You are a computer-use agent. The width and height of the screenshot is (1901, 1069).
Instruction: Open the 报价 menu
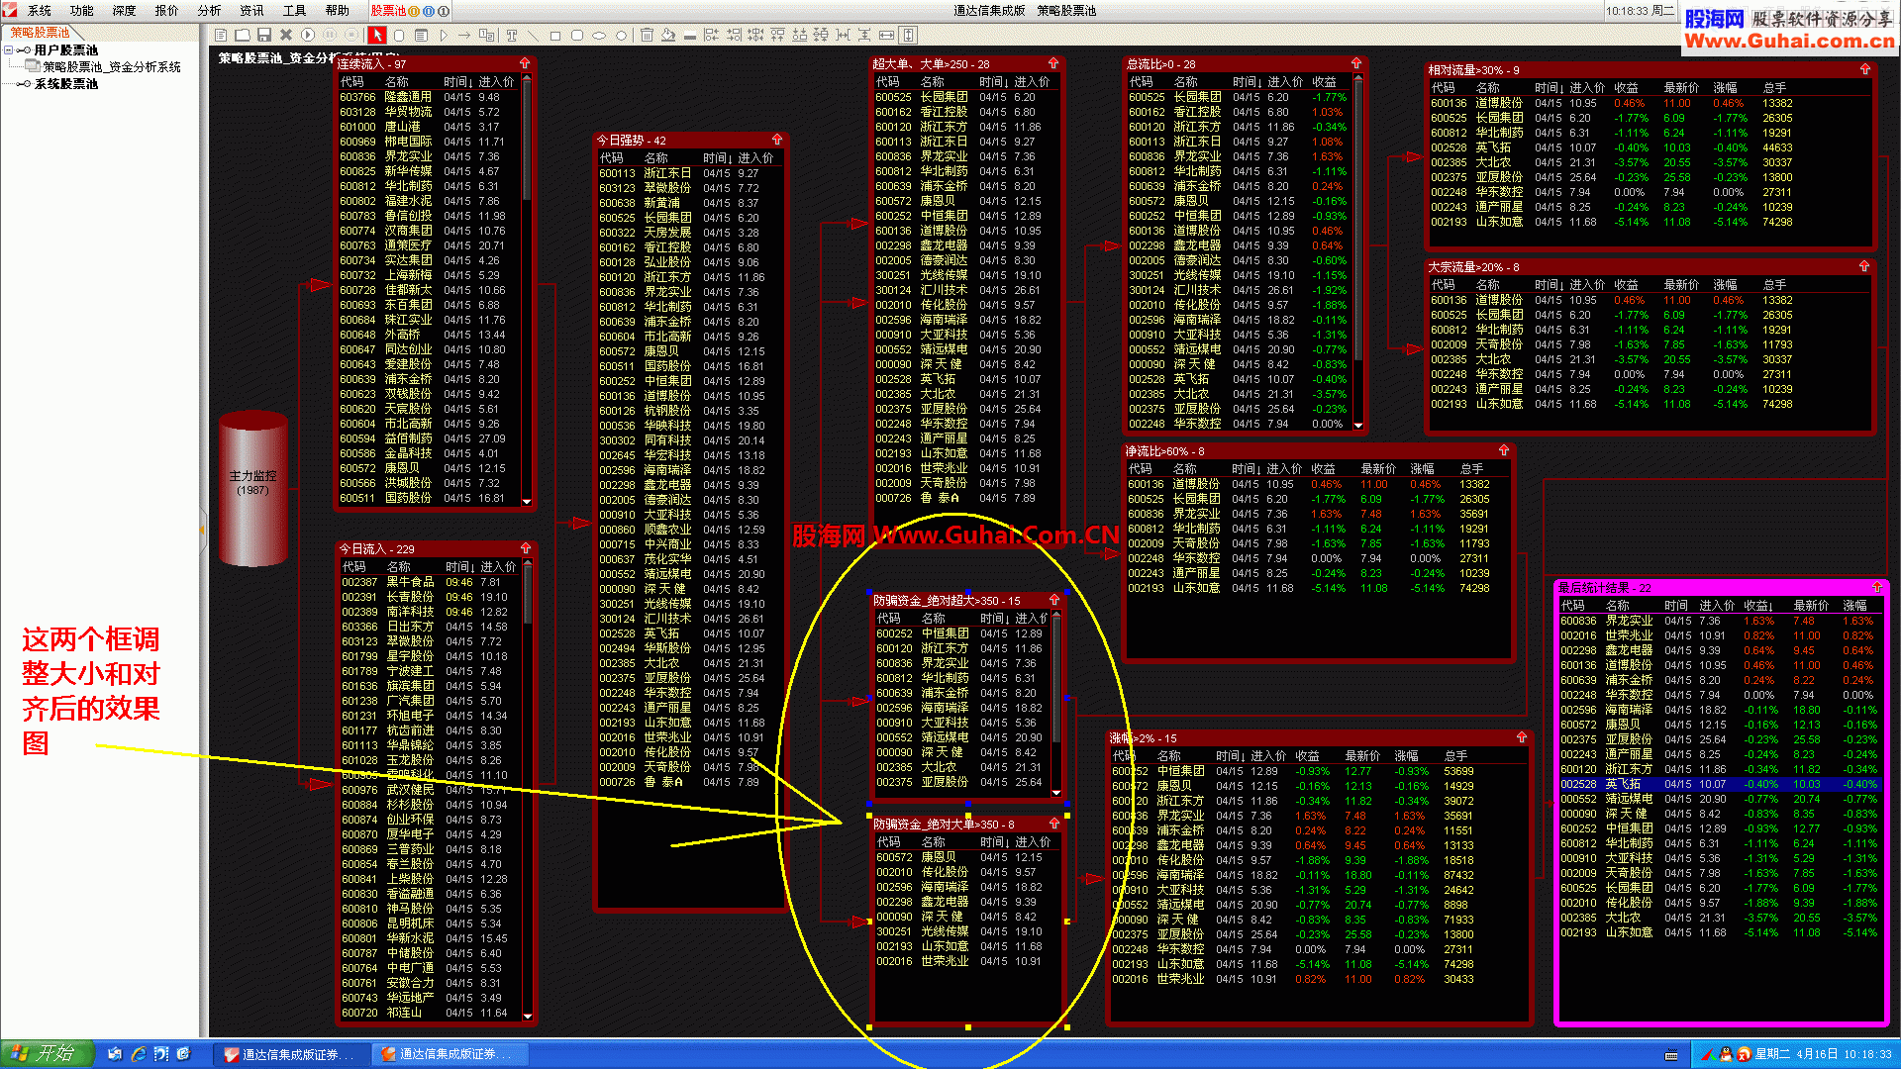click(167, 11)
